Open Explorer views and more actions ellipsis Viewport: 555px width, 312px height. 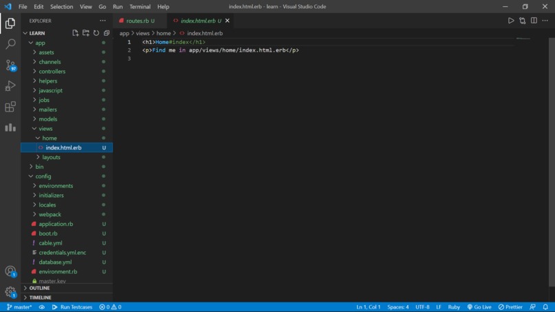103,21
